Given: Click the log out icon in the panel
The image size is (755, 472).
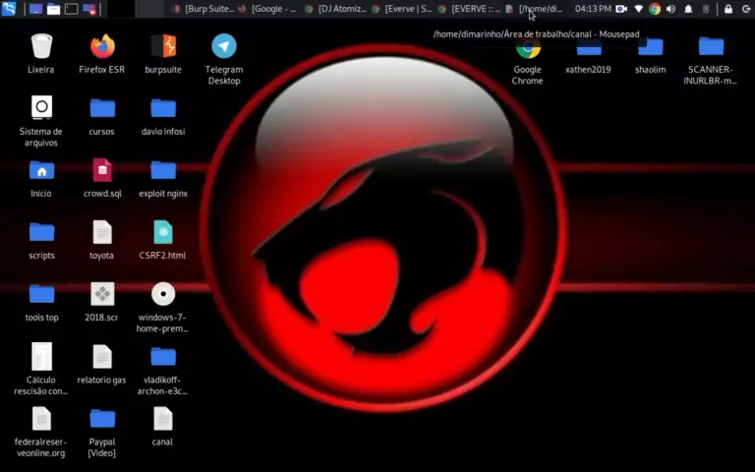Looking at the screenshot, I should click(746, 9).
